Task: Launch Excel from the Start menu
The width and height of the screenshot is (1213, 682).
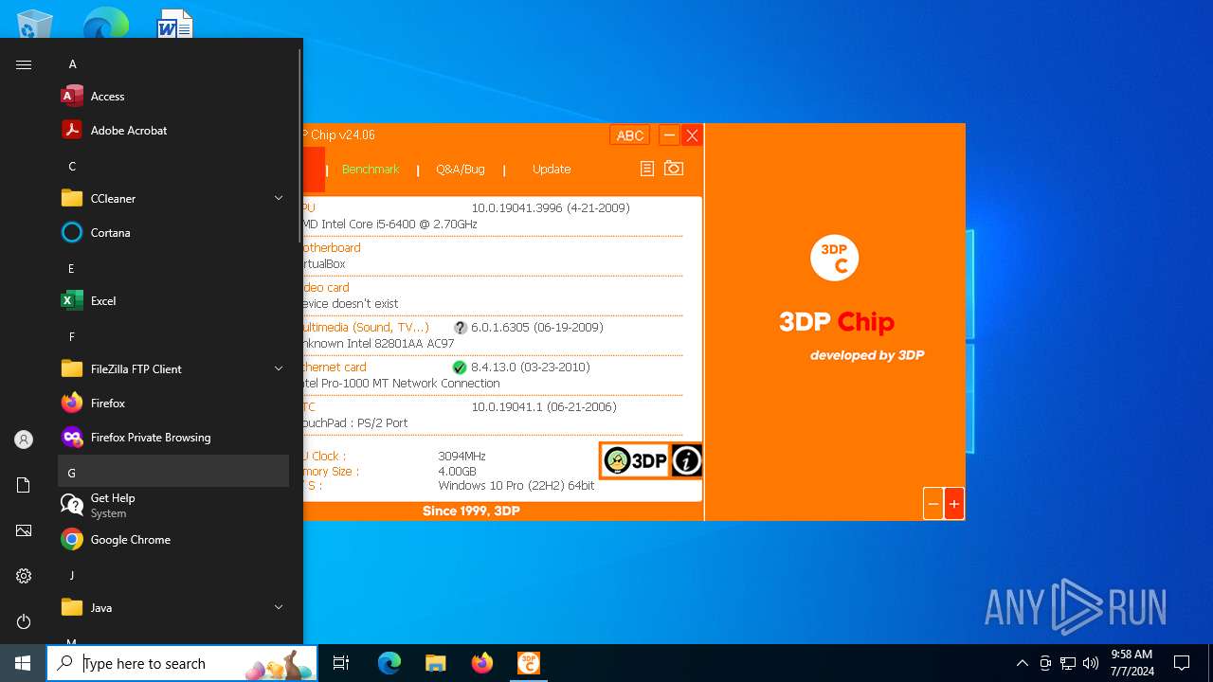Action: pyautogui.click(x=173, y=301)
